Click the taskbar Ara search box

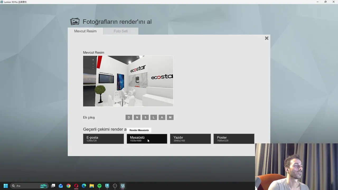29,186
